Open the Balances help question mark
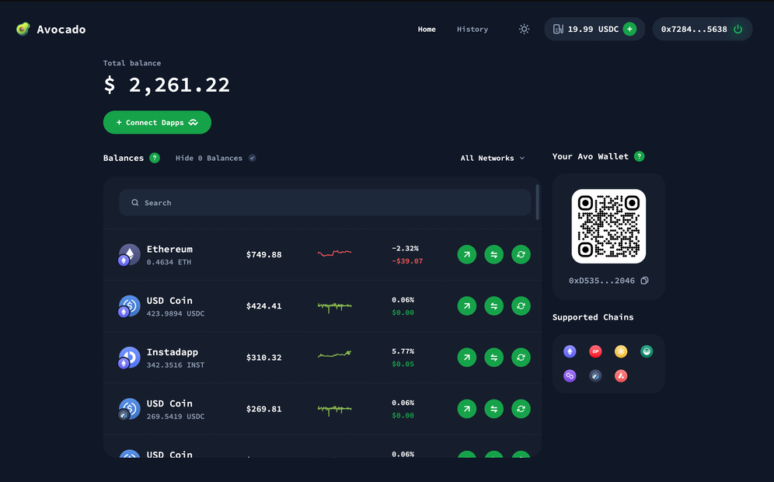The height and width of the screenshot is (482, 774). (155, 158)
